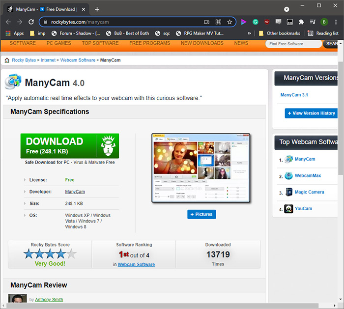This screenshot has width=344, height=309.
Task: Open the NEW DOWNLOADS menu item
Action: (x=202, y=43)
